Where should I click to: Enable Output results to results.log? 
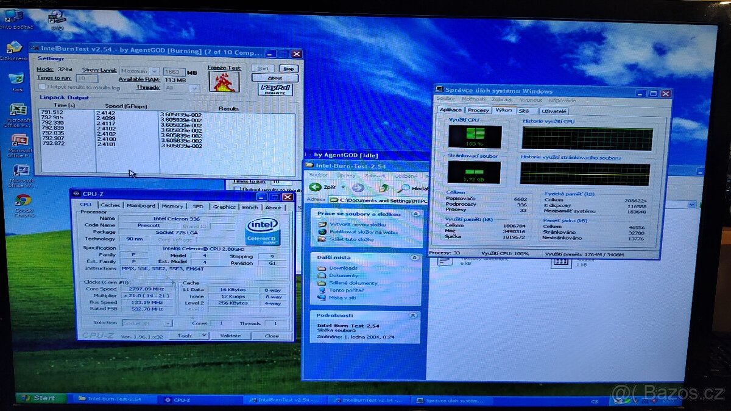[x=41, y=87]
